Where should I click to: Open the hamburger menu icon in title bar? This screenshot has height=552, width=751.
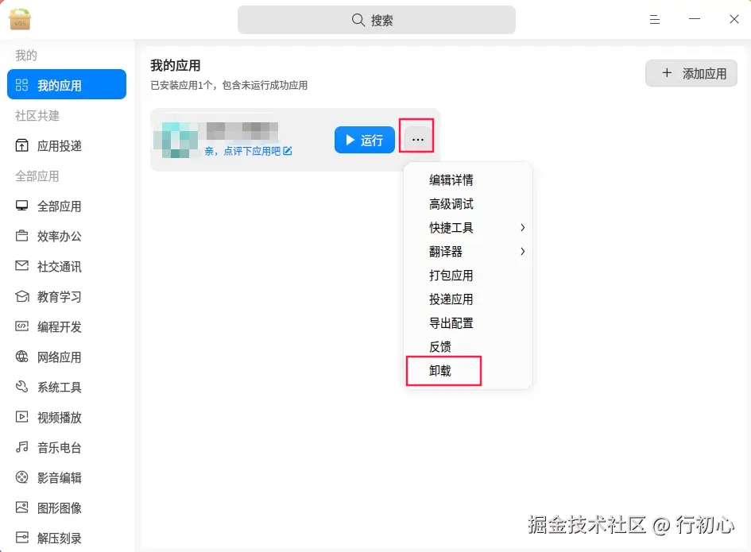tap(655, 19)
